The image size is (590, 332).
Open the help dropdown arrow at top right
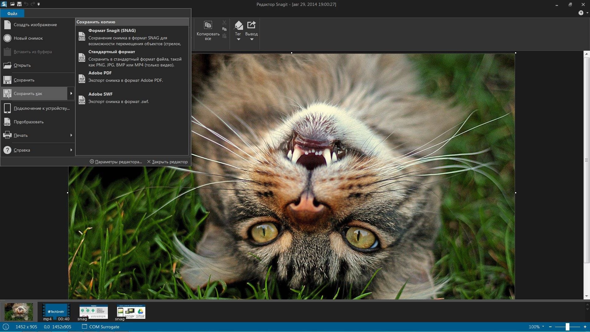click(x=587, y=13)
